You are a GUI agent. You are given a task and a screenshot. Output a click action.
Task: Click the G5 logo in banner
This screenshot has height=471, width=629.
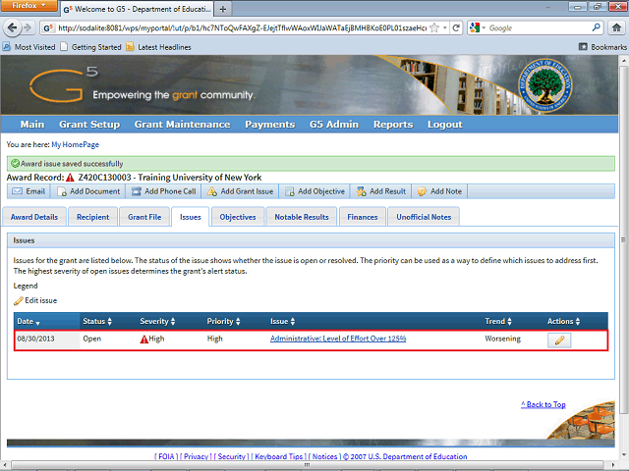click(63, 84)
